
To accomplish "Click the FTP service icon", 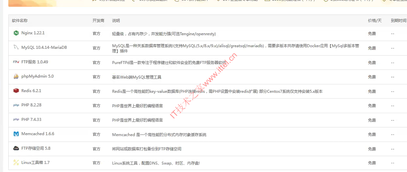I will (x=16, y=62).
